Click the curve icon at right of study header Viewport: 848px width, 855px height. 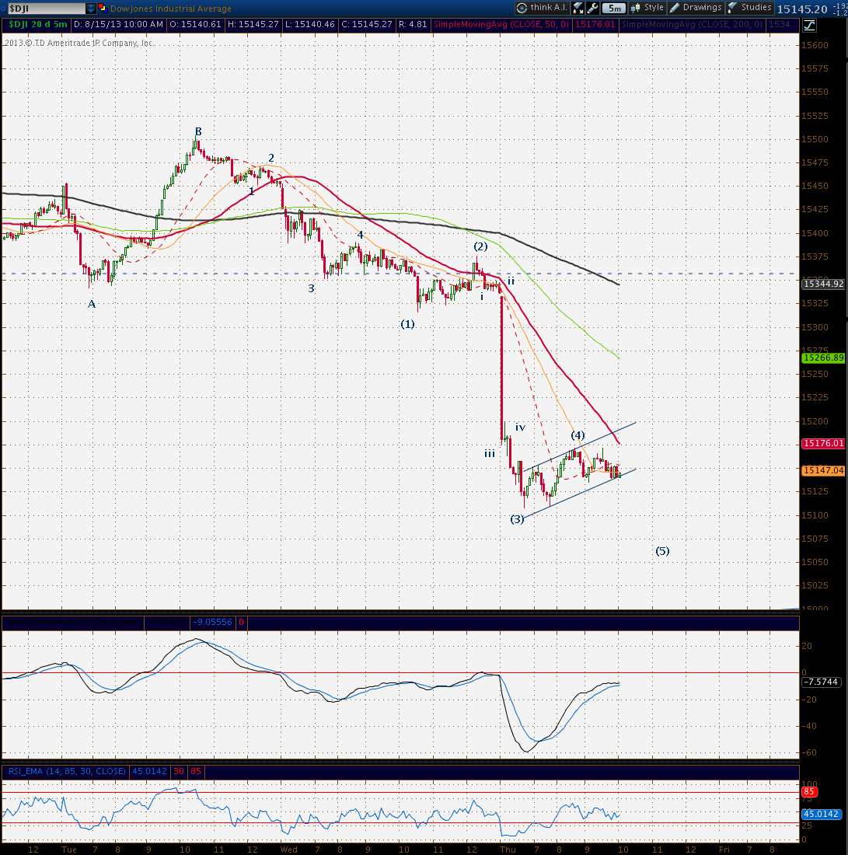[808, 25]
